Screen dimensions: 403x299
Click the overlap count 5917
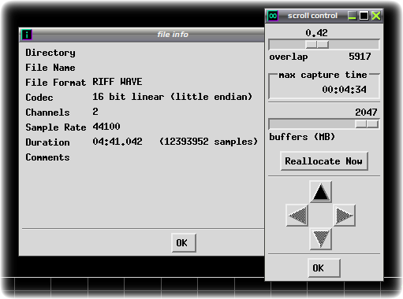coord(360,57)
